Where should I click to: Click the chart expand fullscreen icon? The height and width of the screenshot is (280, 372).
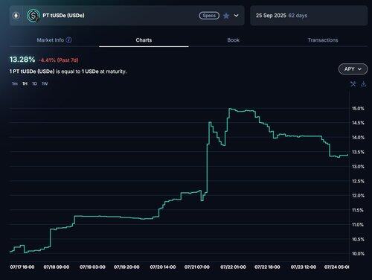[x=353, y=84]
